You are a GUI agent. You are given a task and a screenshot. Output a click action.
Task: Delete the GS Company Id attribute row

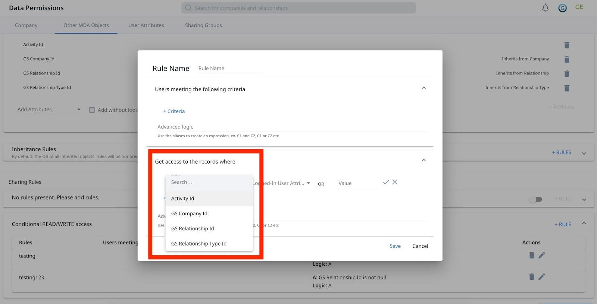pos(567,59)
